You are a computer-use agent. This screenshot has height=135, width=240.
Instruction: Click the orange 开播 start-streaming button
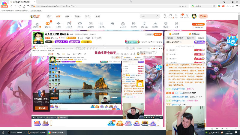coord(203,16)
